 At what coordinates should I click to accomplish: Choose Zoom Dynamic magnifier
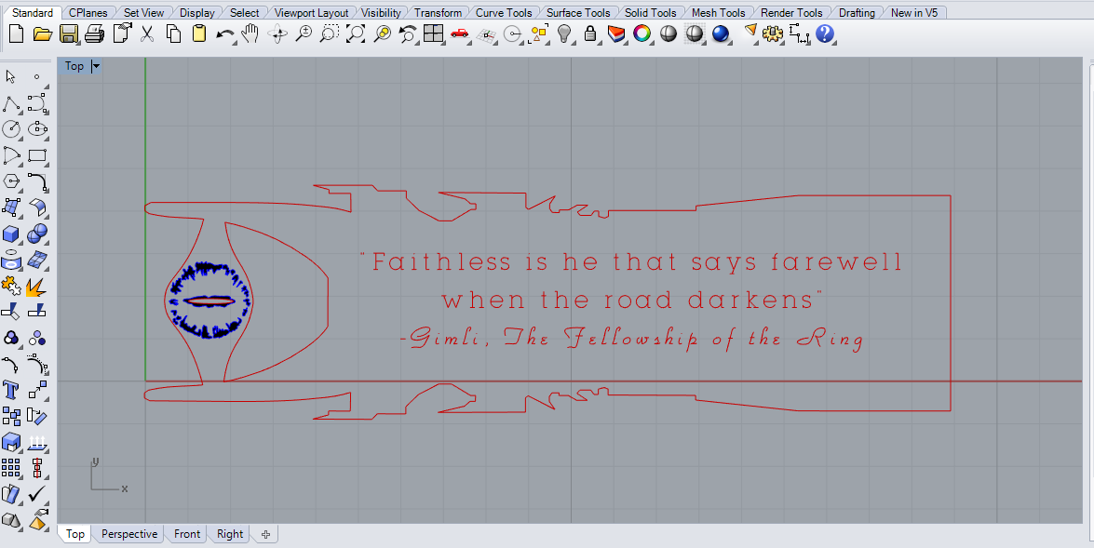[x=304, y=33]
